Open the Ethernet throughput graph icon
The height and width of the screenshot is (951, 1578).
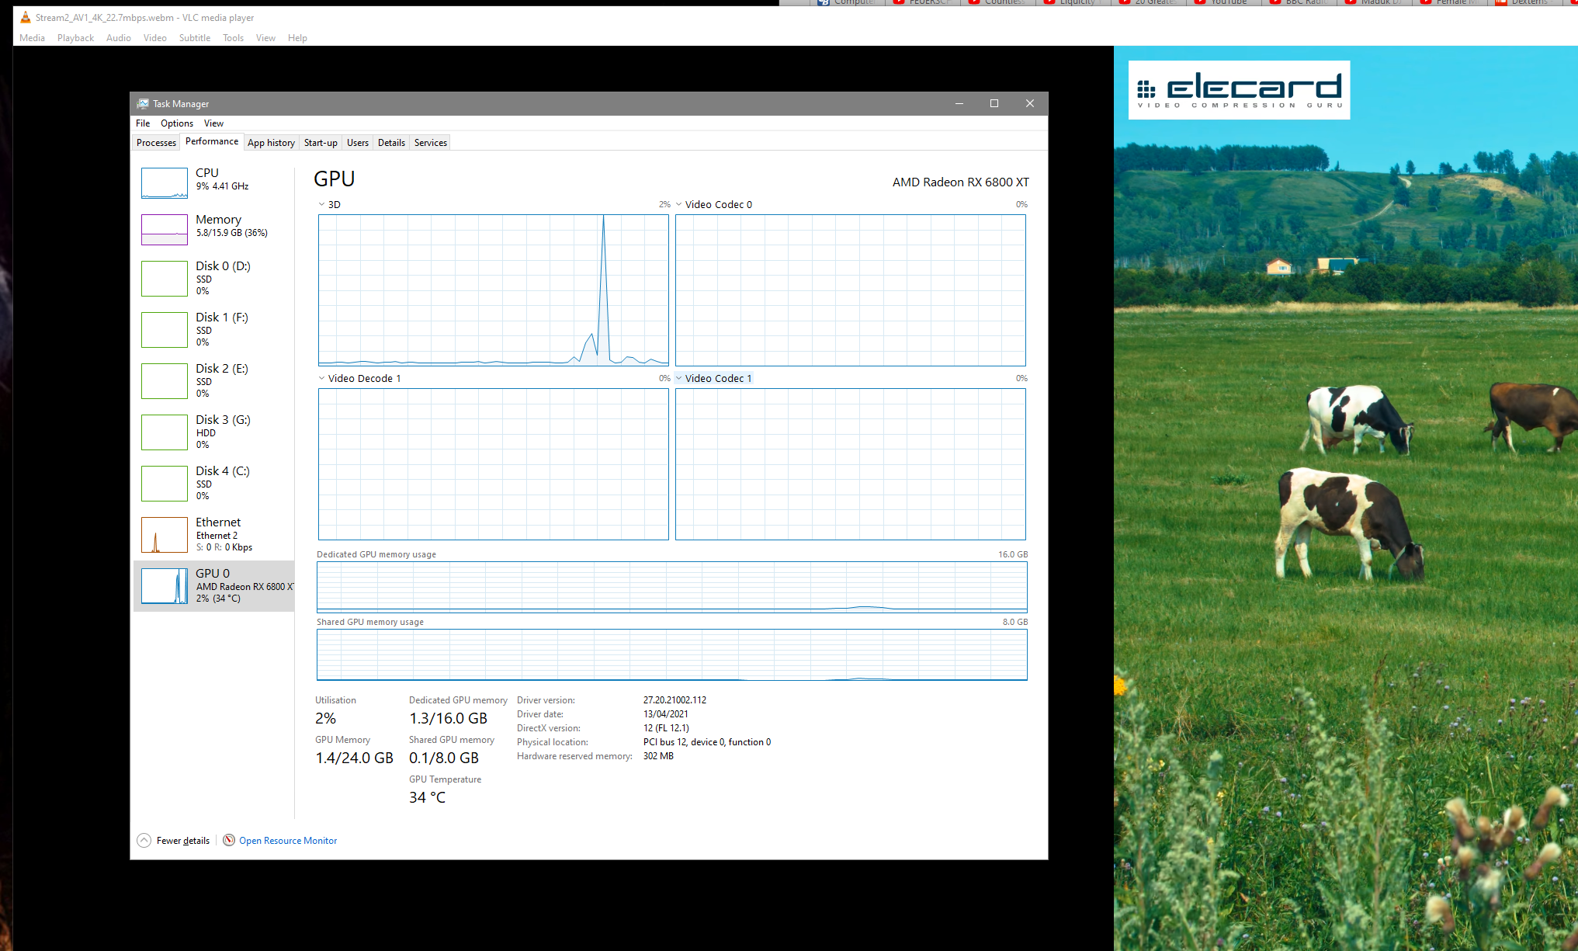click(x=164, y=535)
